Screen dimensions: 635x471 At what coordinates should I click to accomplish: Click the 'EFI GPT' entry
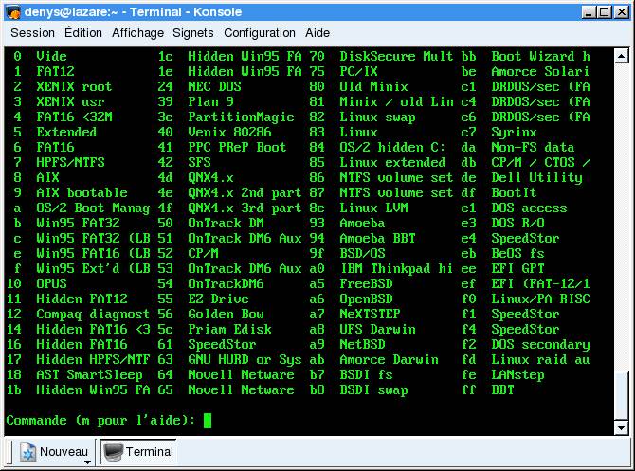(517, 268)
